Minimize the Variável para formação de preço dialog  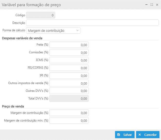pos(146,5)
